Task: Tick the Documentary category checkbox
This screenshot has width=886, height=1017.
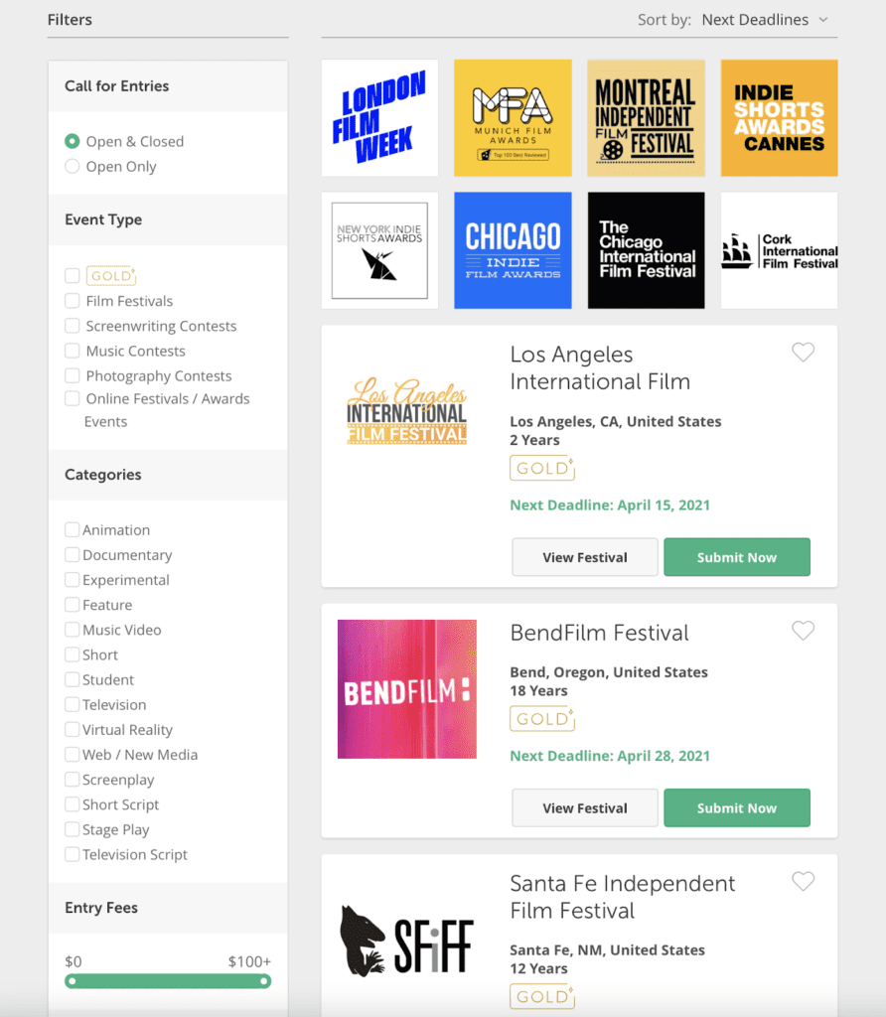Action: [72, 554]
